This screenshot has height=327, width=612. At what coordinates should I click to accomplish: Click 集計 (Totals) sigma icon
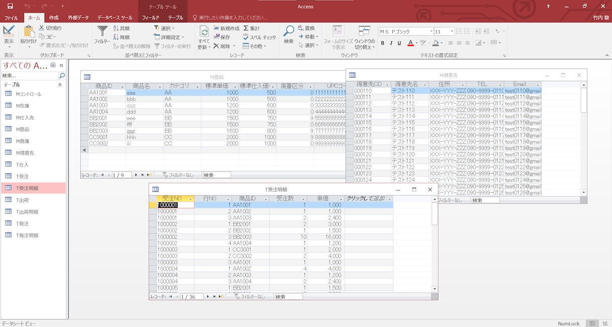[251, 29]
